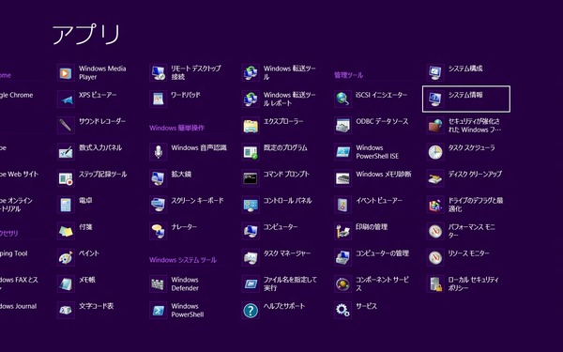
Task: Open サービス gears icon
Action: click(342, 311)
